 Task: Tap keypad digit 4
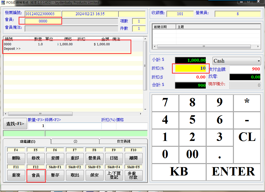(x=165, y=120)
